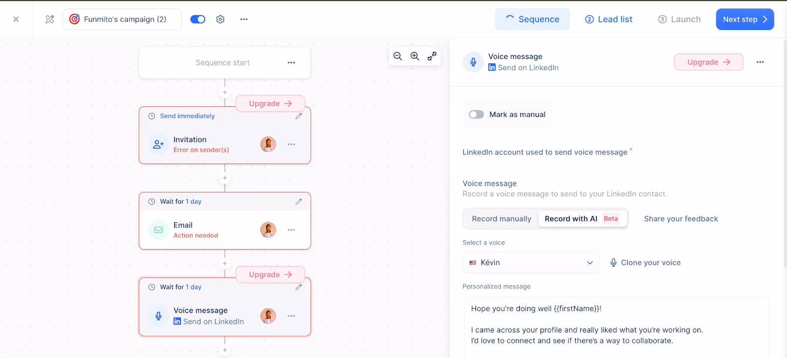Click 1 day link in Voice message step
Viewport: 787px width, 358px height.
[193, 287]
